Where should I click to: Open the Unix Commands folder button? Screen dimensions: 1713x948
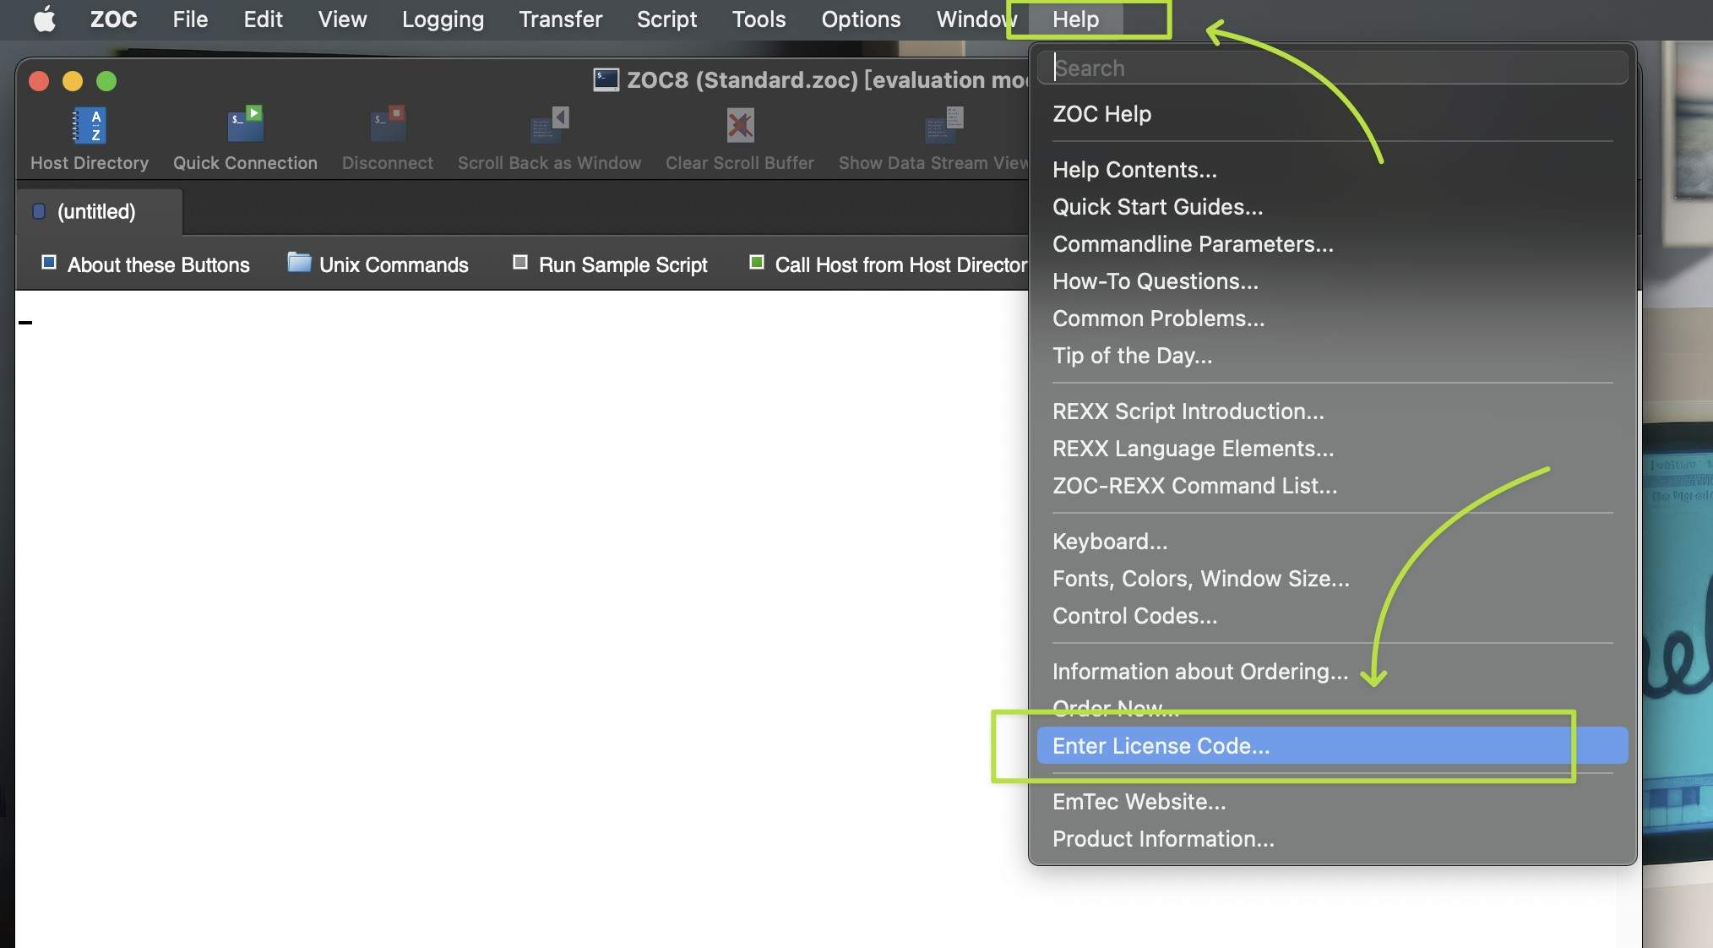click(378, 264)
